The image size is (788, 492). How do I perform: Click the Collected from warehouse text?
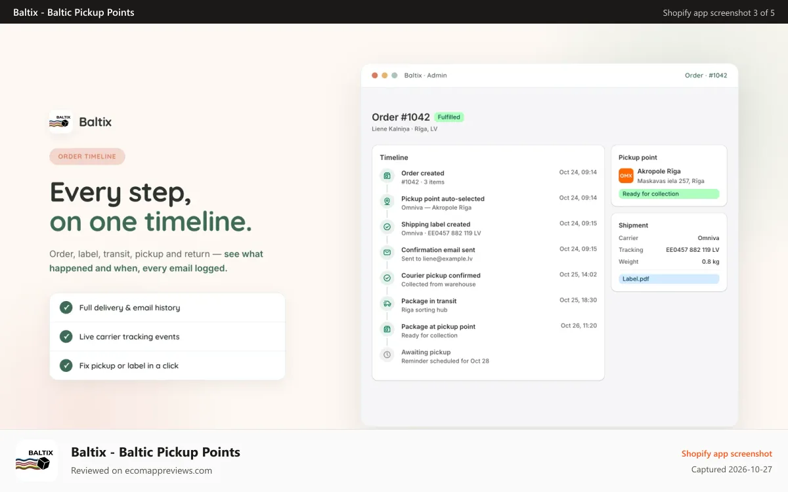(439, 285)
